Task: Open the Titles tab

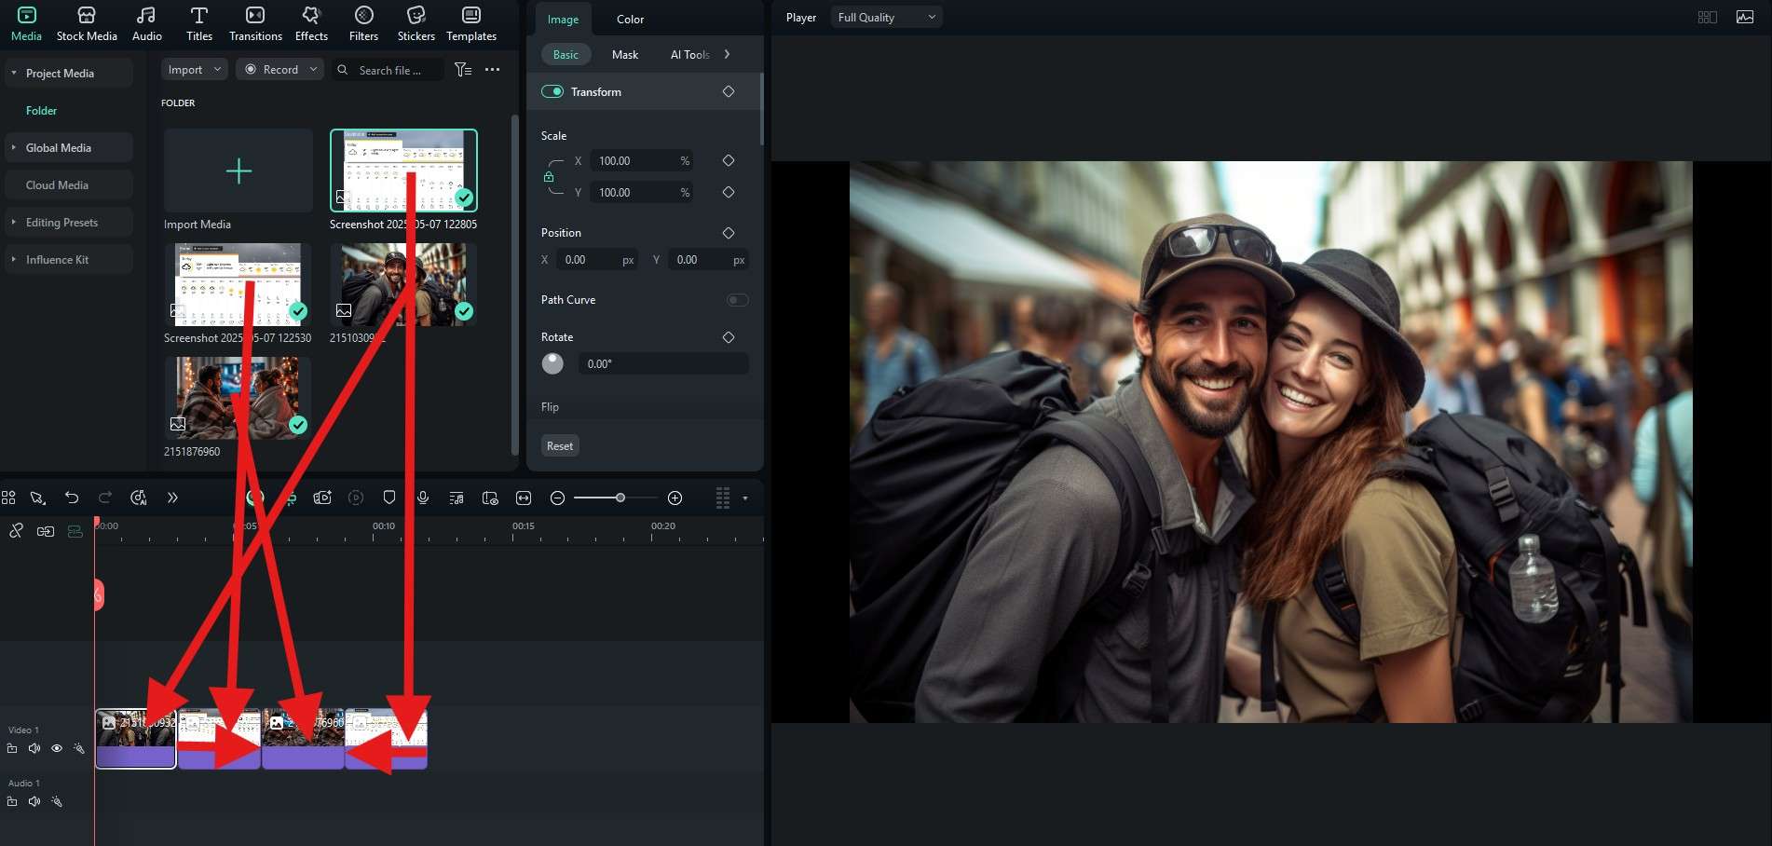Action: pyautogui.click(x=198, y=24)
